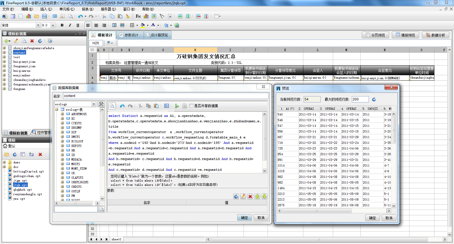Open the 文件 menu

coord(8,9)
